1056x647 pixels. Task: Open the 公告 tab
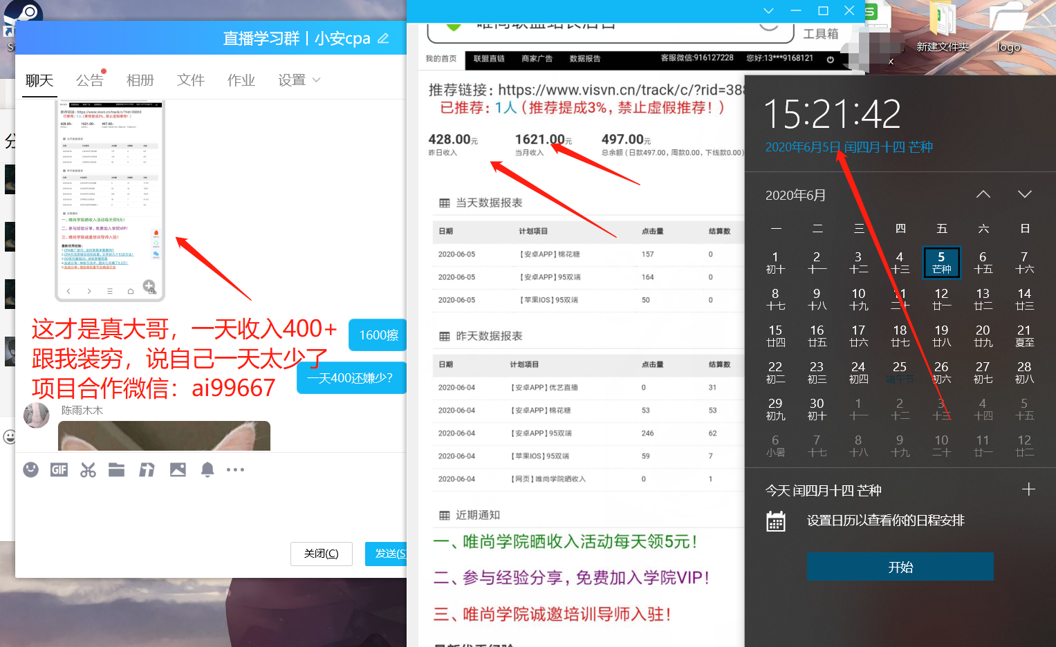90,80
